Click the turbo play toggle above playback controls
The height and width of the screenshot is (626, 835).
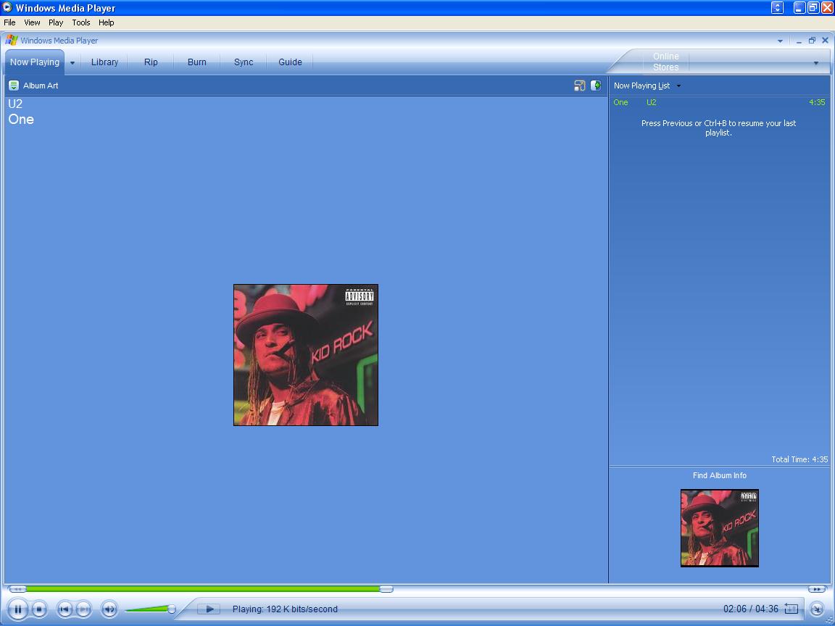pyautogui.click(x=209, y=609)
